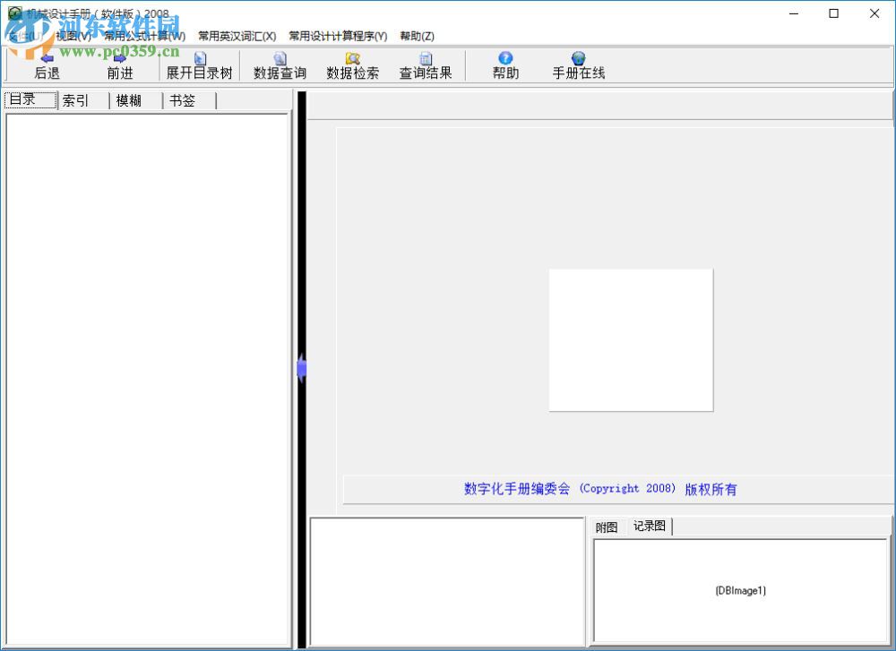Open the 模糊 (Fuzzy) search tab
Screen dimensions: 896x651
(x=129, y=100)
